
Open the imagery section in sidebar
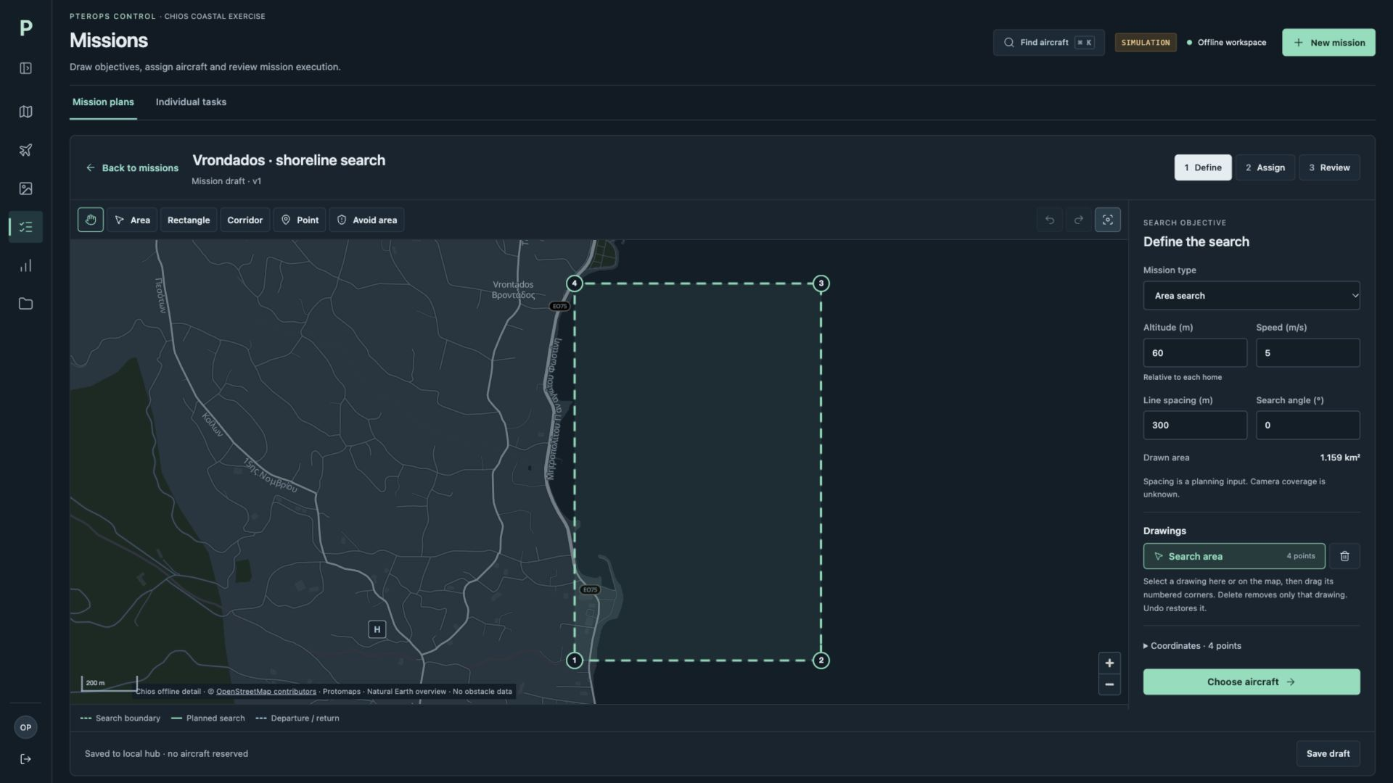click(25, 188)
